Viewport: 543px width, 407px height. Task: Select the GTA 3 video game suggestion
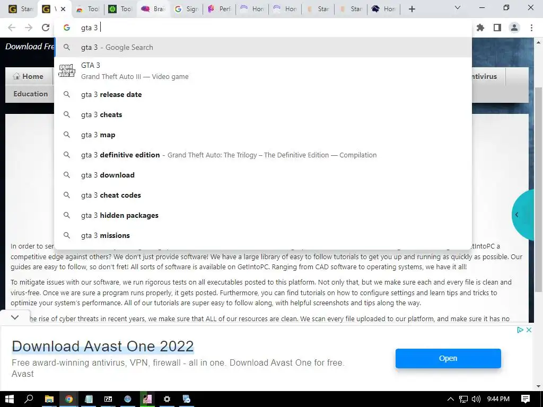click(263, 70)
